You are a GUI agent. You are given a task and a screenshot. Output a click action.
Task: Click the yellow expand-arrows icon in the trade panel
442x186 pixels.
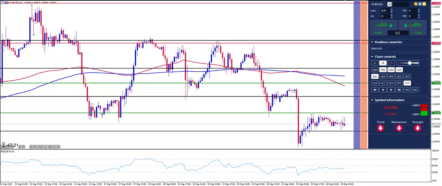pos(424,4)
